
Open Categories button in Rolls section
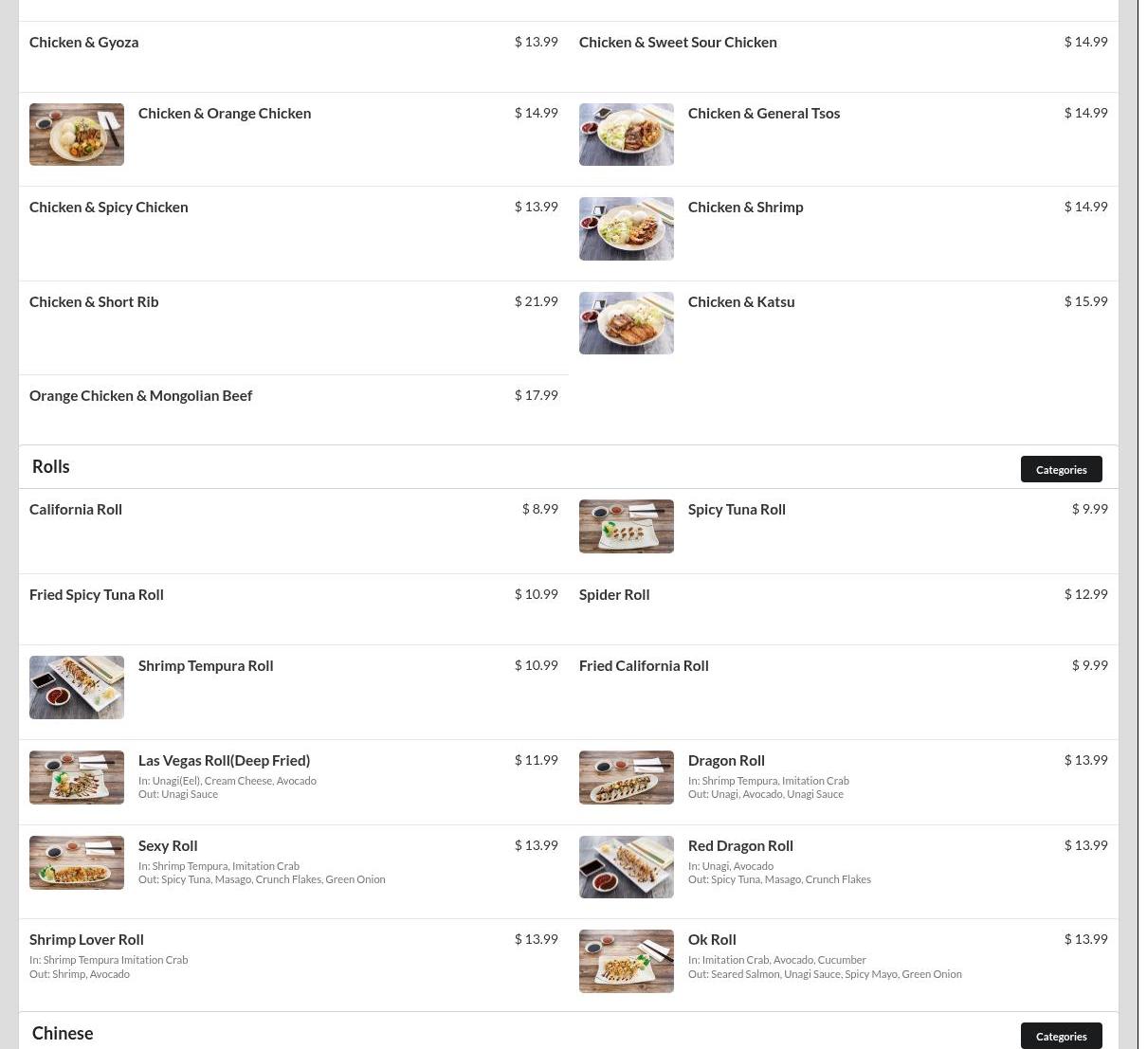tap(1062, 469)
